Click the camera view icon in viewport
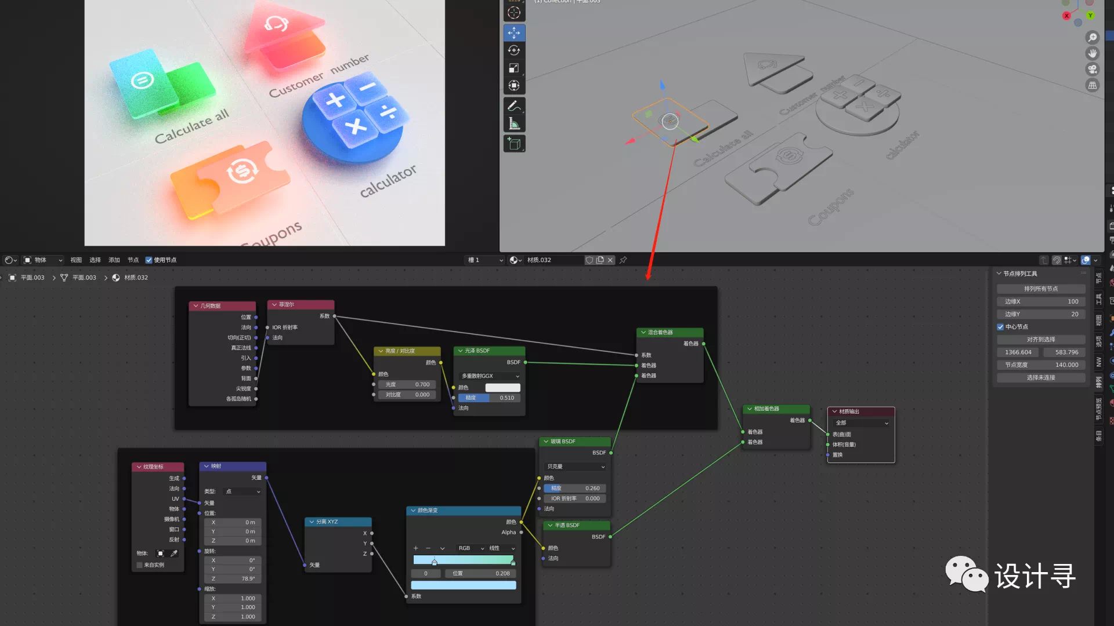The width and height of the screenshot is (1114, 626). pos(1093,70)
